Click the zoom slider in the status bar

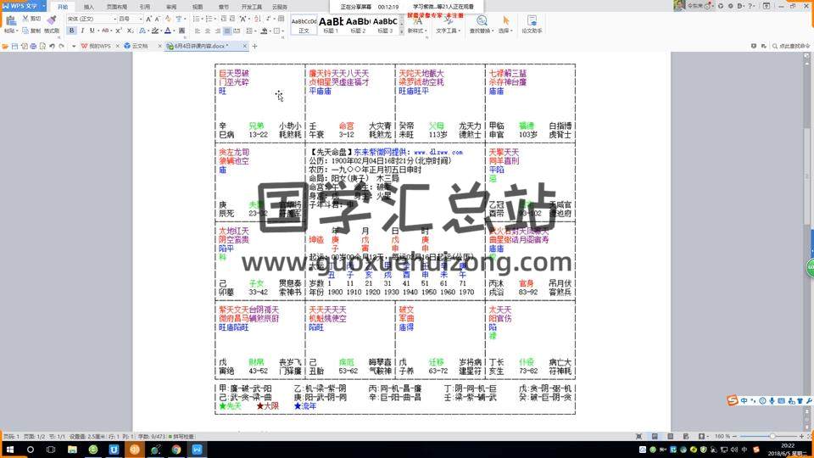click(x=772, y=436)
